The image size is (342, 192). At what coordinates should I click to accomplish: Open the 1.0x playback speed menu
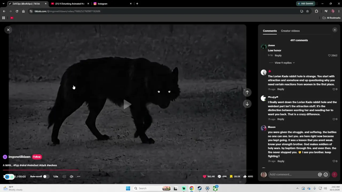pyautogui.click(x=56, y=177)
